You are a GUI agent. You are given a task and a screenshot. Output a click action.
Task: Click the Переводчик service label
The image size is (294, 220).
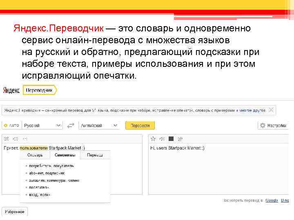click(39, 90)
